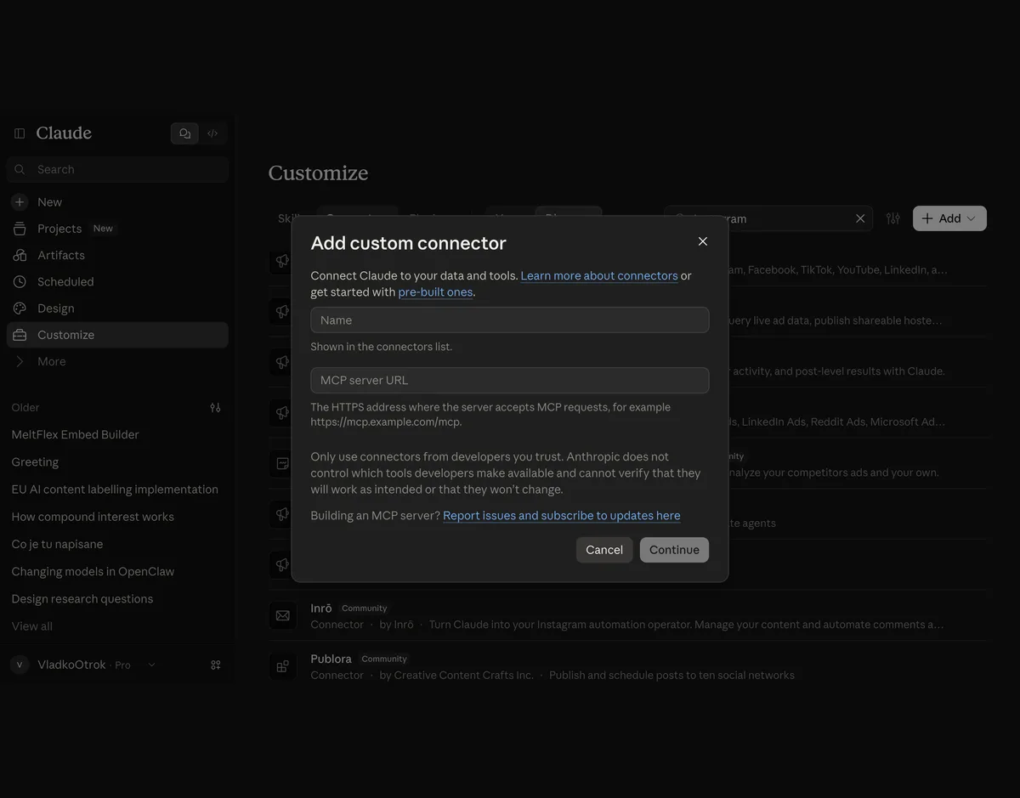This screenshot has height=798, width=1020.
Task: Open Design palette icon in sidebar
Action: coord(20,308)
